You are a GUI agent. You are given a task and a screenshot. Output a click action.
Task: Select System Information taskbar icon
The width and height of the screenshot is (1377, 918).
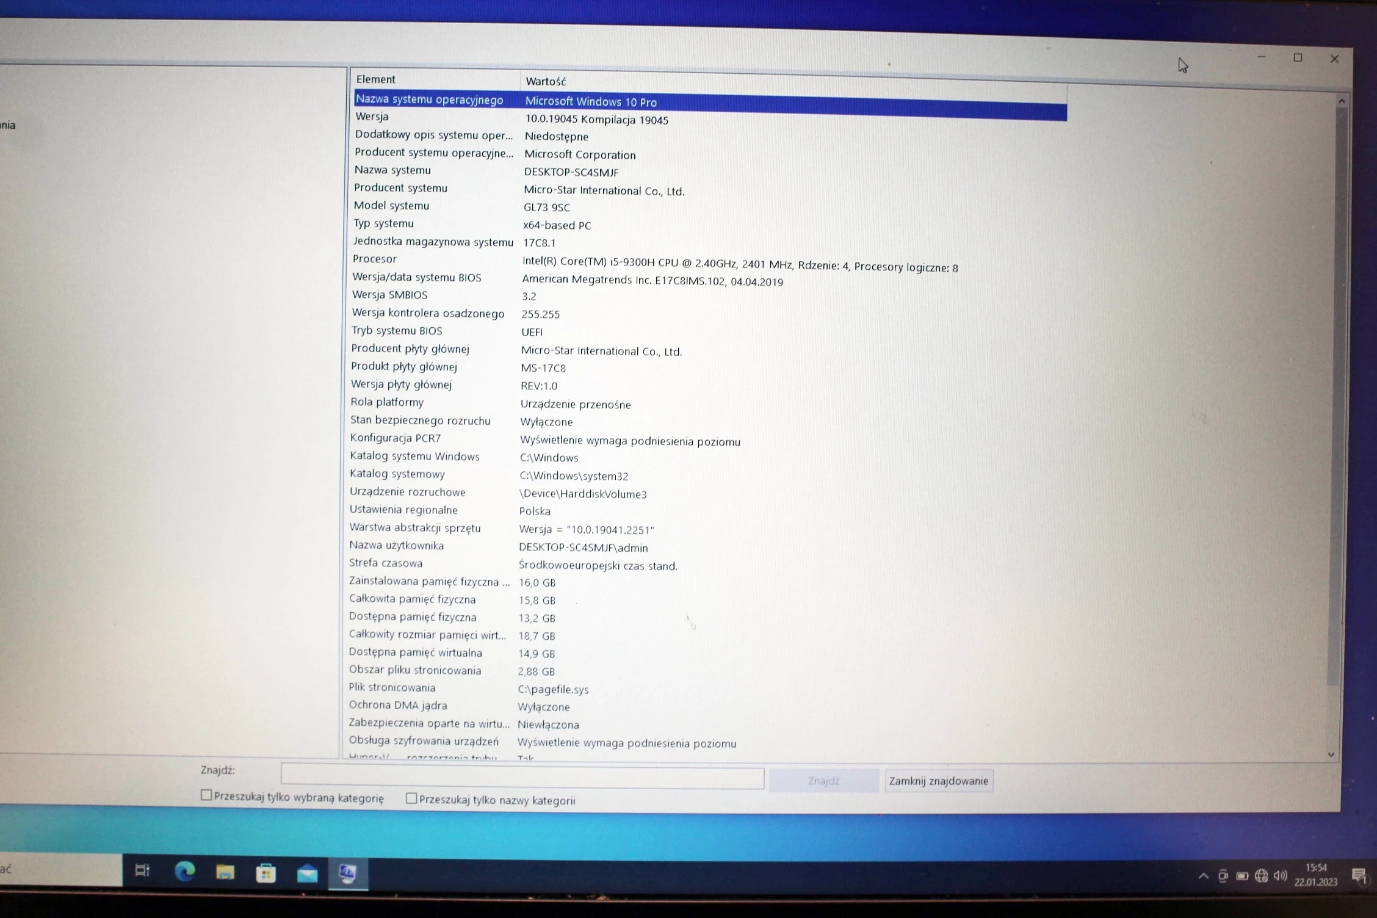(x=348, y=873)
